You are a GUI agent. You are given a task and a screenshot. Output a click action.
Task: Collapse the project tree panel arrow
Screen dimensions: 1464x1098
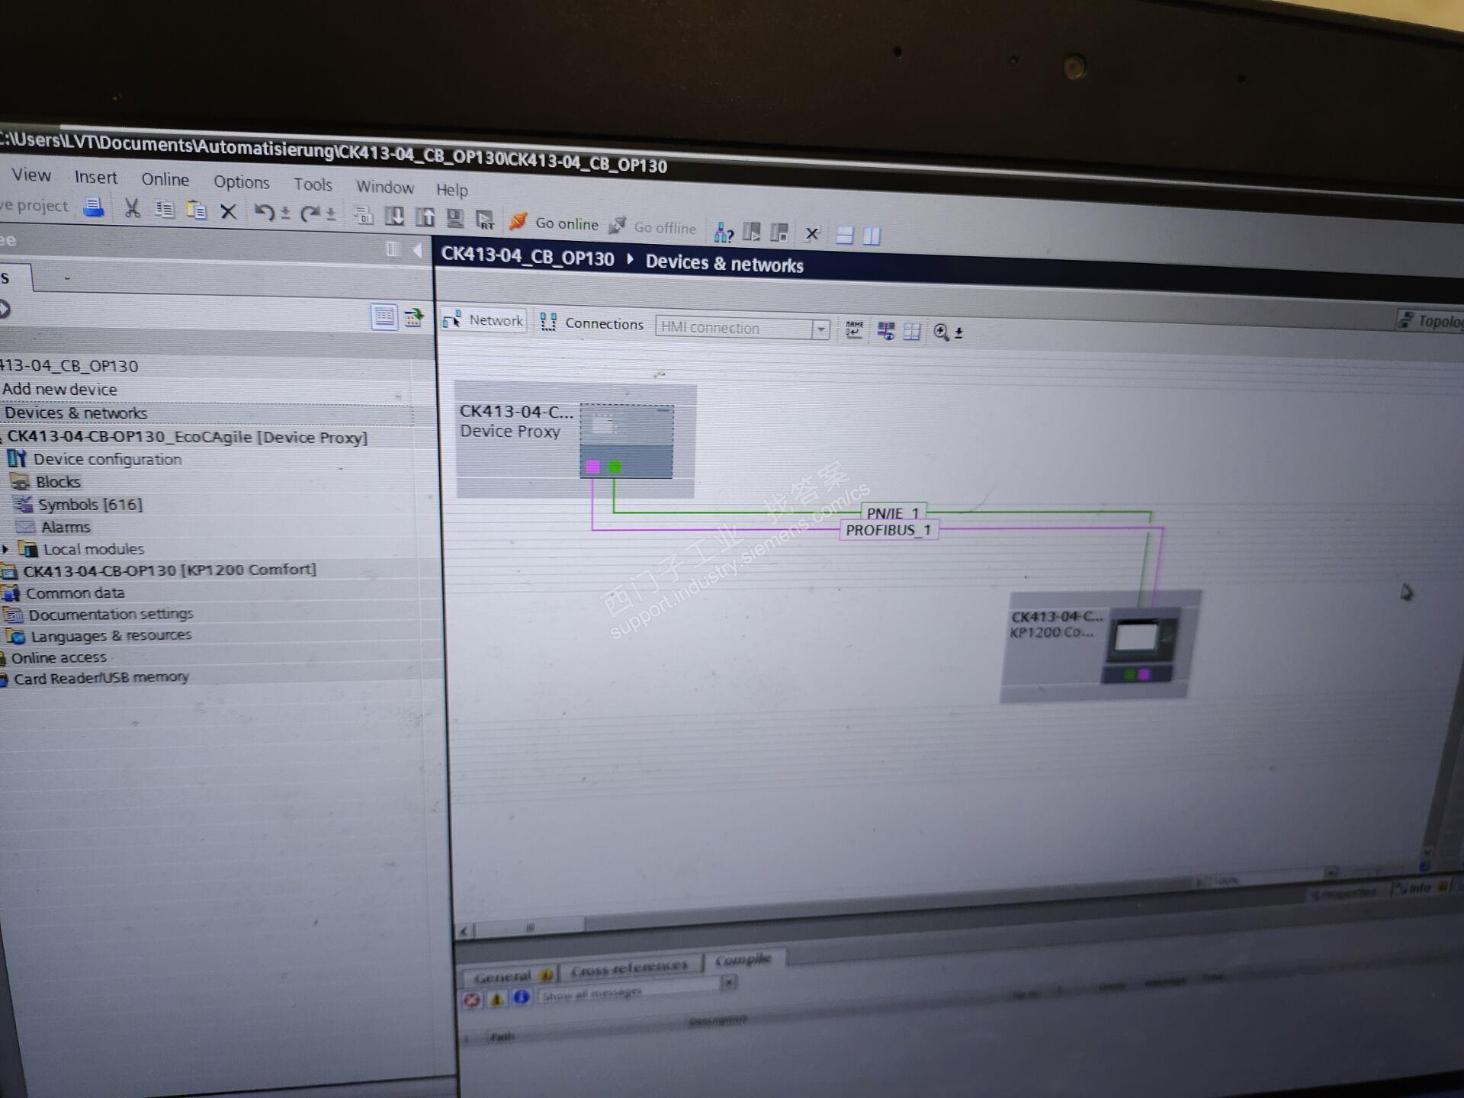[417, 249]
